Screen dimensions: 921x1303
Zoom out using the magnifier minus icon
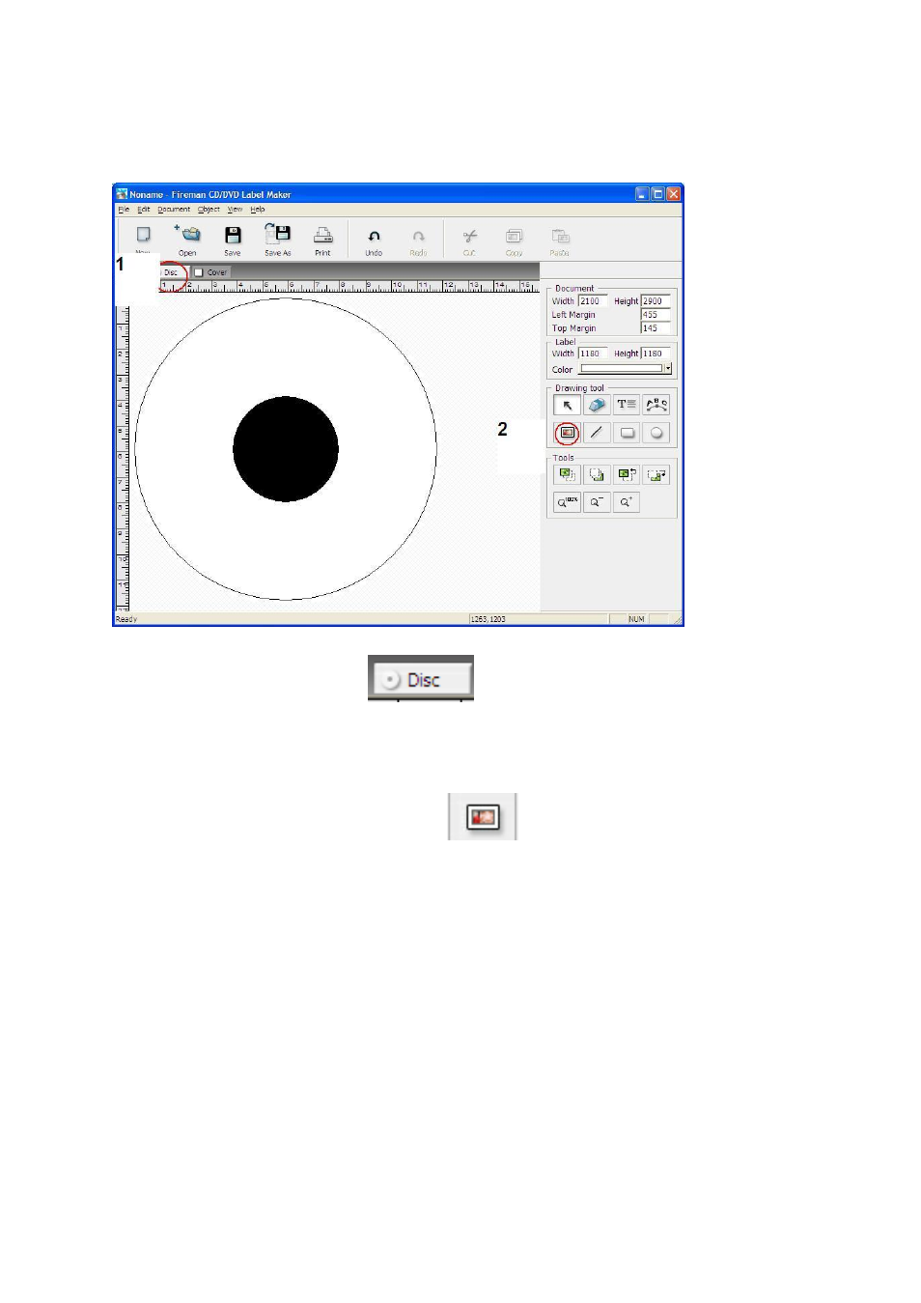[x=597, y=502]
